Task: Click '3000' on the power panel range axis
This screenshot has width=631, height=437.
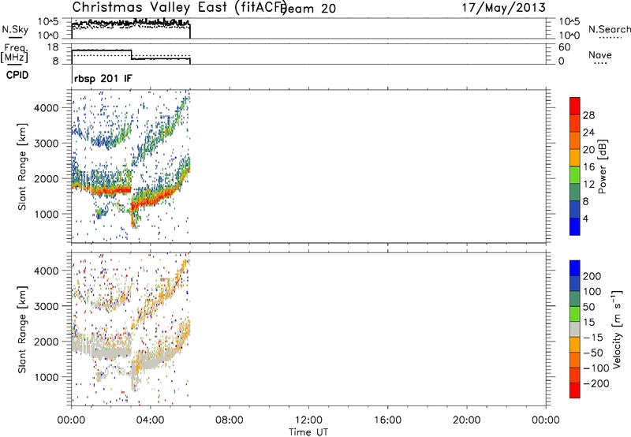Action: click(x=47, y=144)
